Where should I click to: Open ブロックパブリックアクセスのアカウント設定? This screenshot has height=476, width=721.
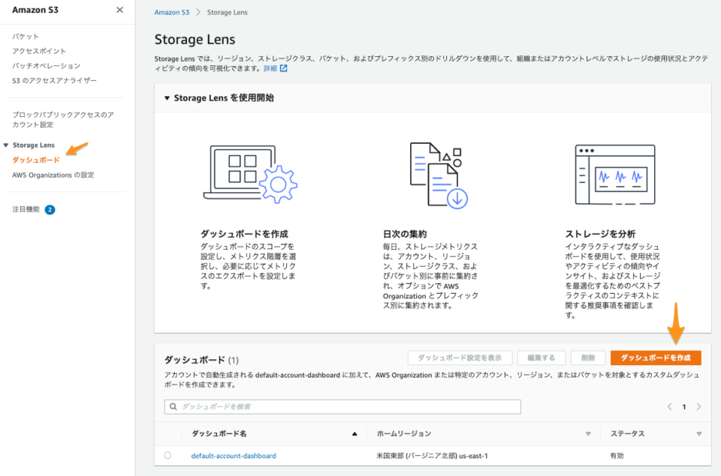(63, 119)
